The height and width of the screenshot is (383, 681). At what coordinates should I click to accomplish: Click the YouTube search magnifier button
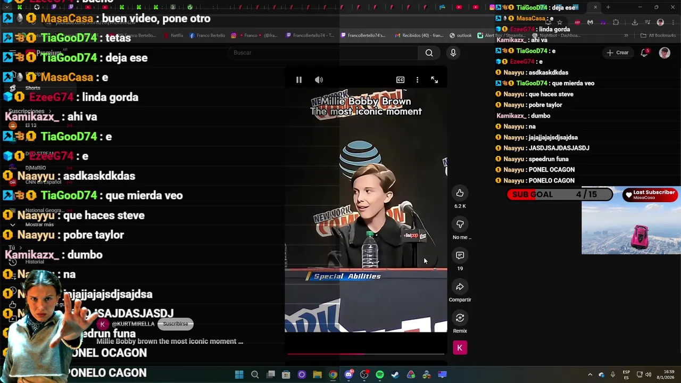[x=429, y=53]
